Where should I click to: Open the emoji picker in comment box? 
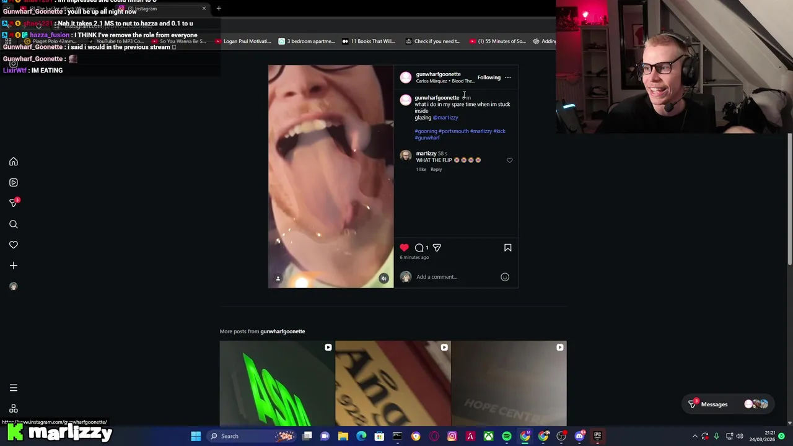point(505,277)
